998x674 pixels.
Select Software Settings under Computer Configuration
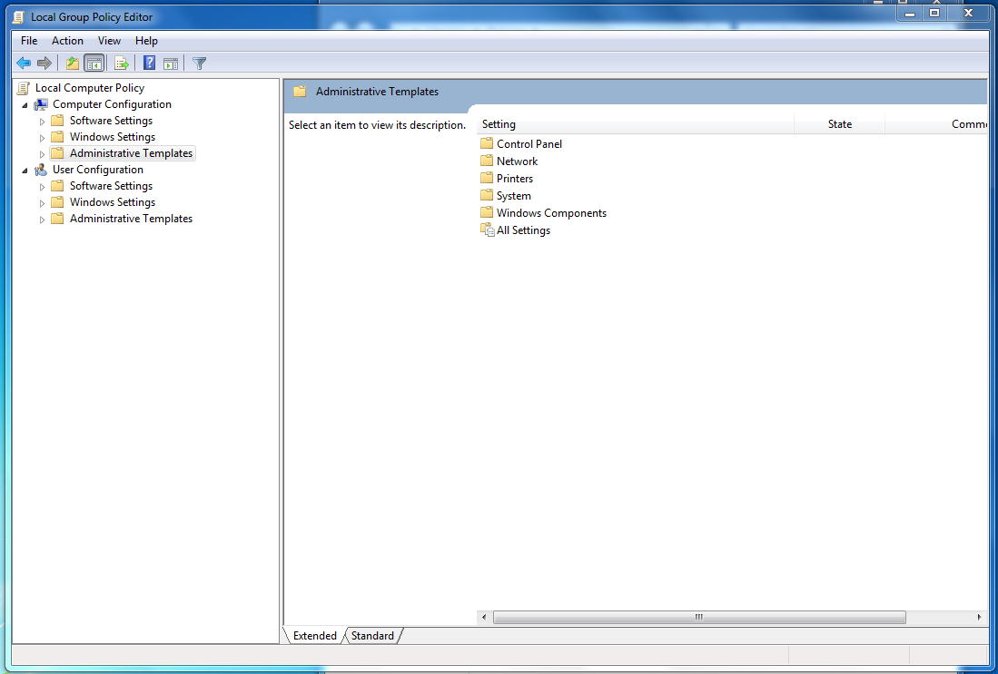pyautogui.click(x=112, y=120)
